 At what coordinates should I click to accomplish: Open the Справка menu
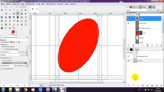pos(73,4)
